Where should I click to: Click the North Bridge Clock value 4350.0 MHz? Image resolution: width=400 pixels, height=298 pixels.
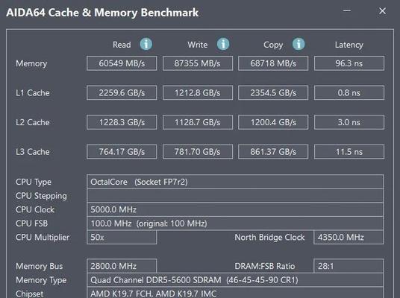point(349,237)
